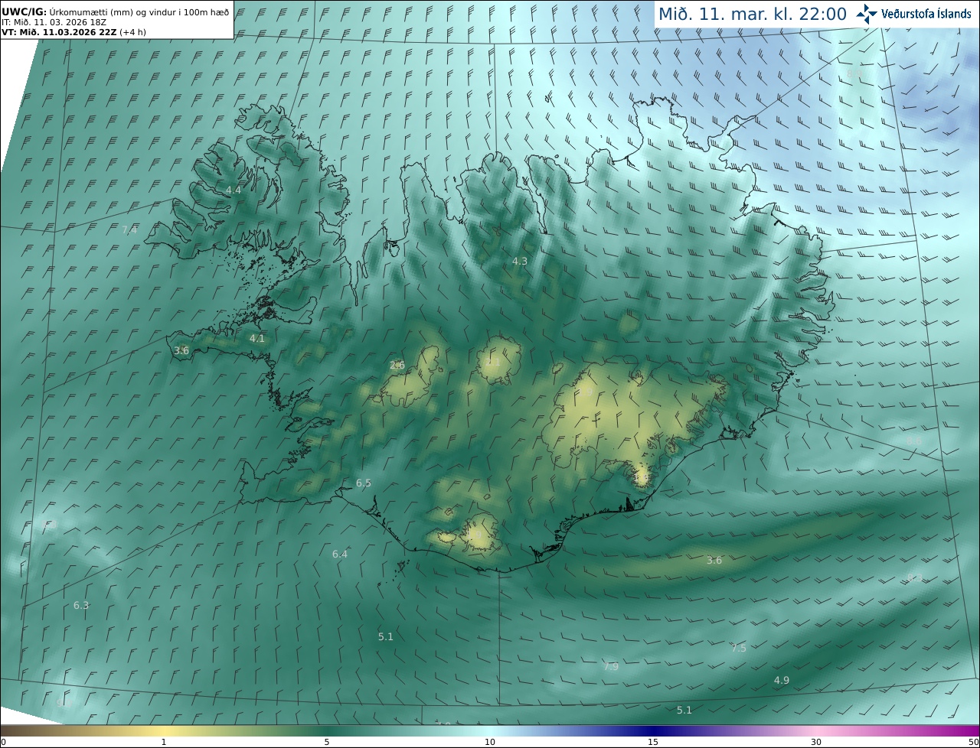Click the 7.5 value in the southeast ocean
The width and height of the screenshot is (980, 748).
[x=739, y=649]
